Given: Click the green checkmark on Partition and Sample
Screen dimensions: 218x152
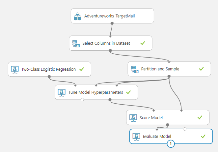Looking at the screenshot, I should (201, 69).
